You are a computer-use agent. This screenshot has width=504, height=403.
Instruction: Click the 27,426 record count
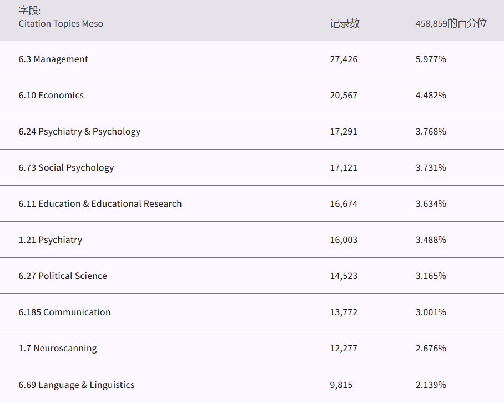point(344,59)
